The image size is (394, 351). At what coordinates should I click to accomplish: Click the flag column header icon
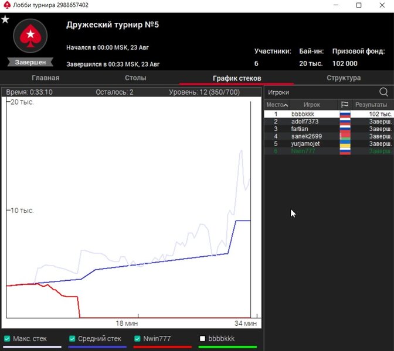point(345,105)
